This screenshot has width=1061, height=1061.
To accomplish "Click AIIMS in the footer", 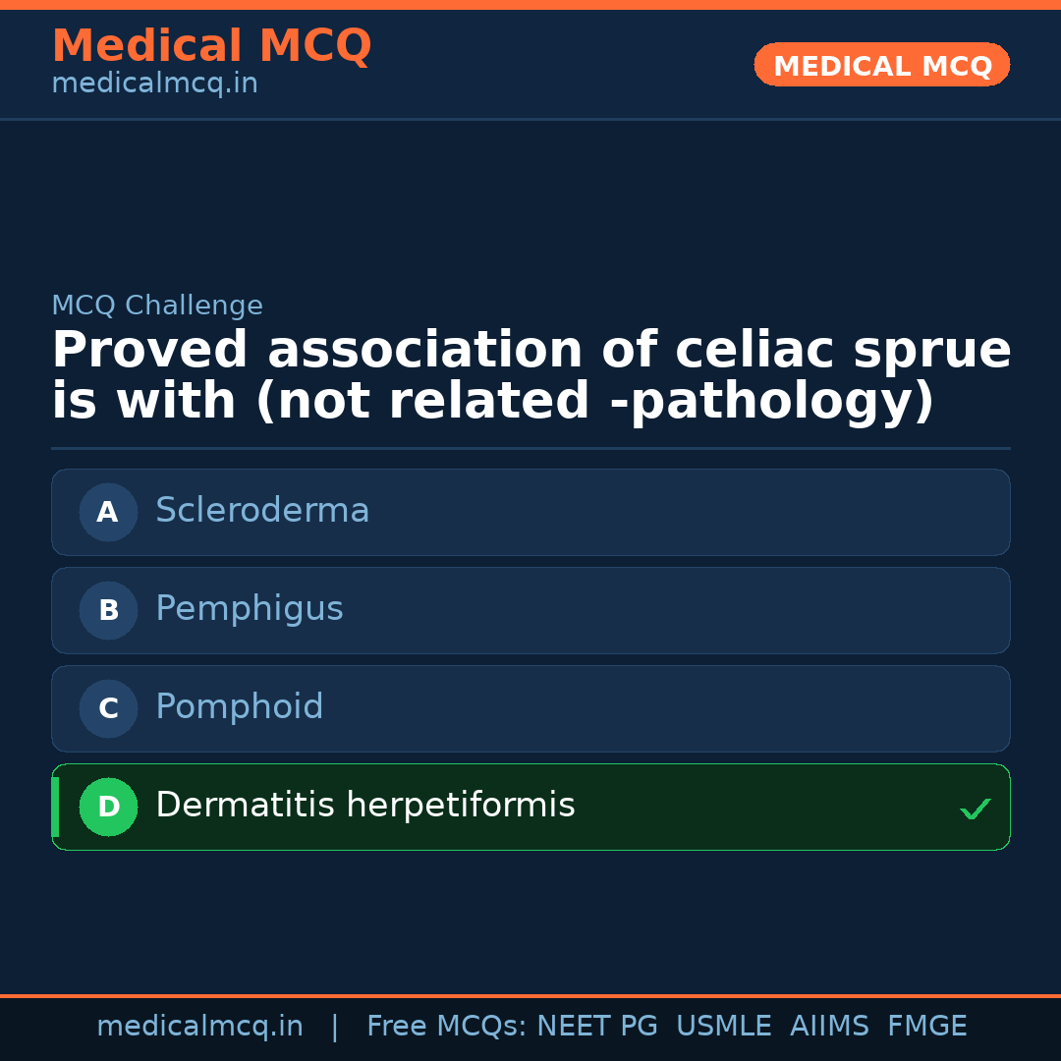I will point(829,1027).
